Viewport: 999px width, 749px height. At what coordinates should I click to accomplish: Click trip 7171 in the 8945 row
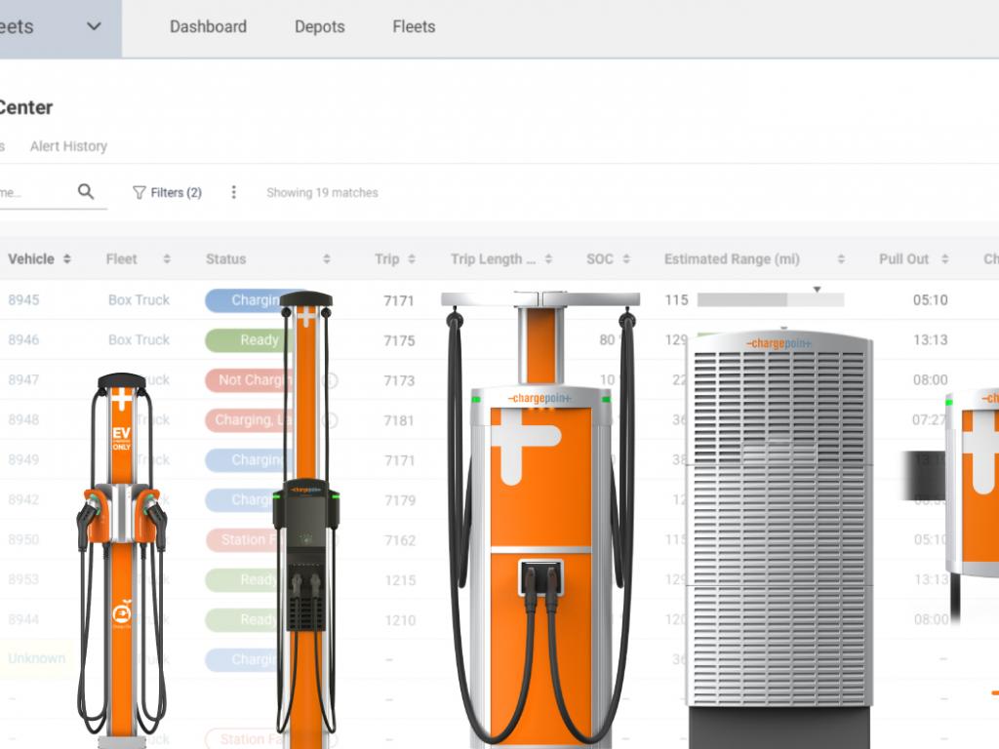pos(399,300)
